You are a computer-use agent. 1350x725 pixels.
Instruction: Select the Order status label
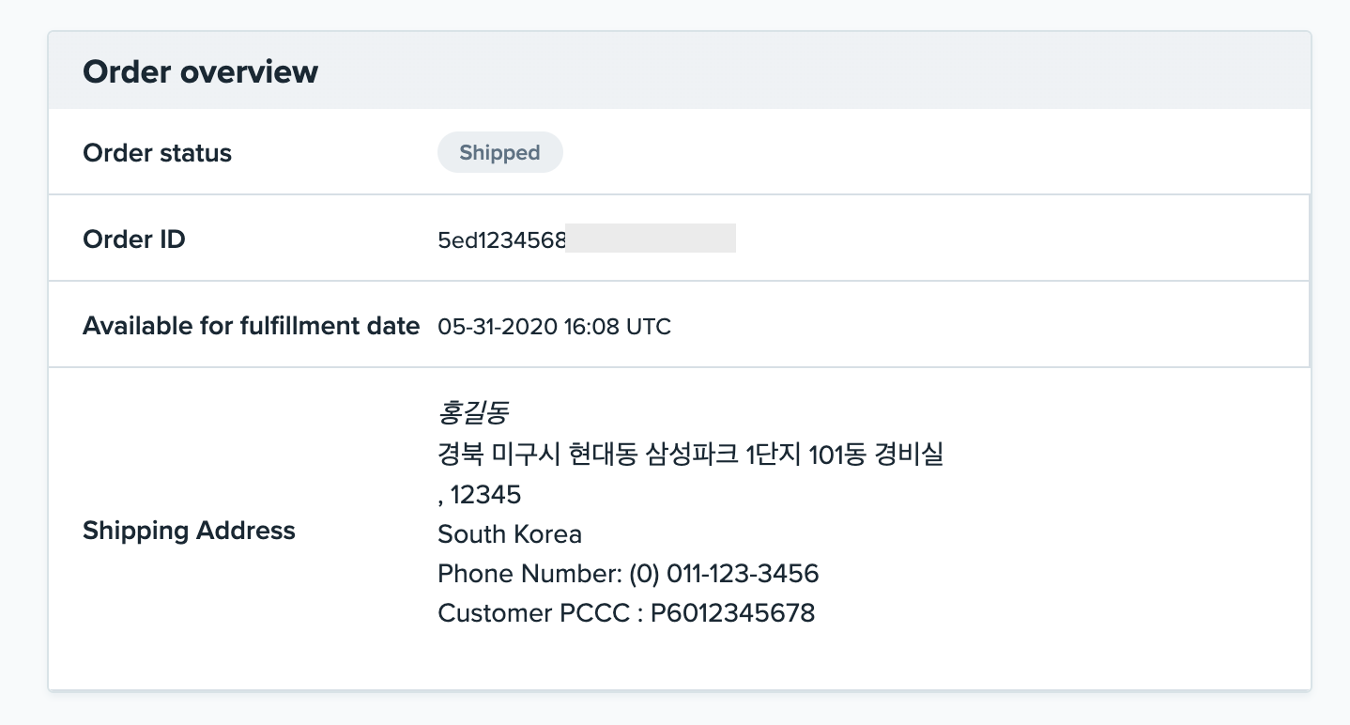coord(157,153)
